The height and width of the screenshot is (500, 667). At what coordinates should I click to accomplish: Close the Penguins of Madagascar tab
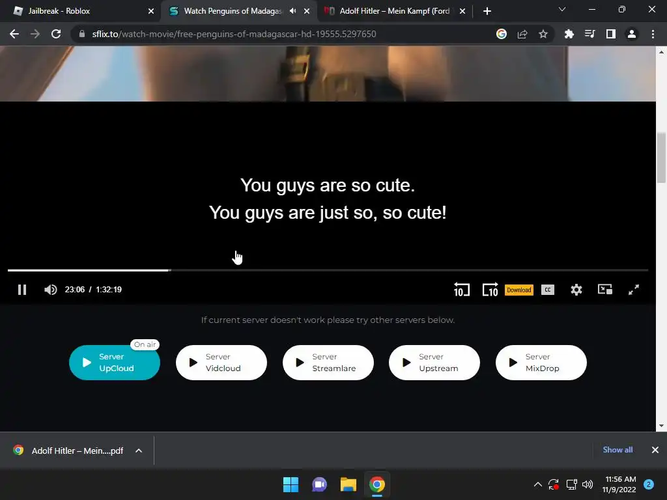coord(307,11)
